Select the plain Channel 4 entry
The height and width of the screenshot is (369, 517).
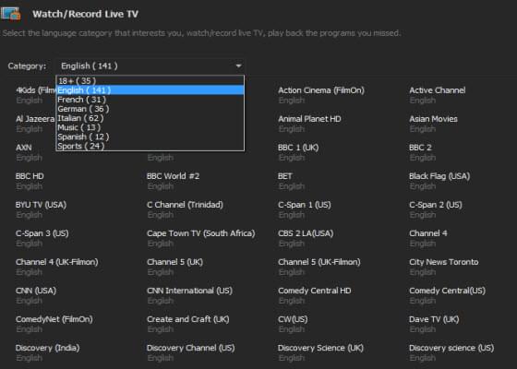click(x=428, y=233)
